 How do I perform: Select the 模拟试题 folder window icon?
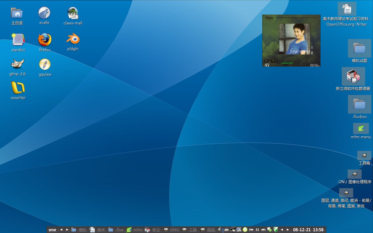point(359,48)
